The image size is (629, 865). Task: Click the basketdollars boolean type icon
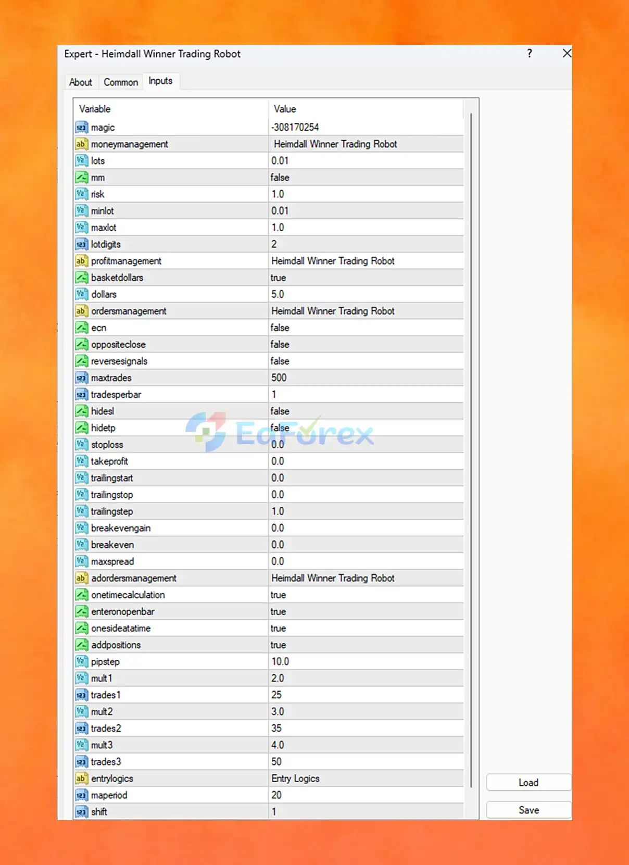(81, 278)
